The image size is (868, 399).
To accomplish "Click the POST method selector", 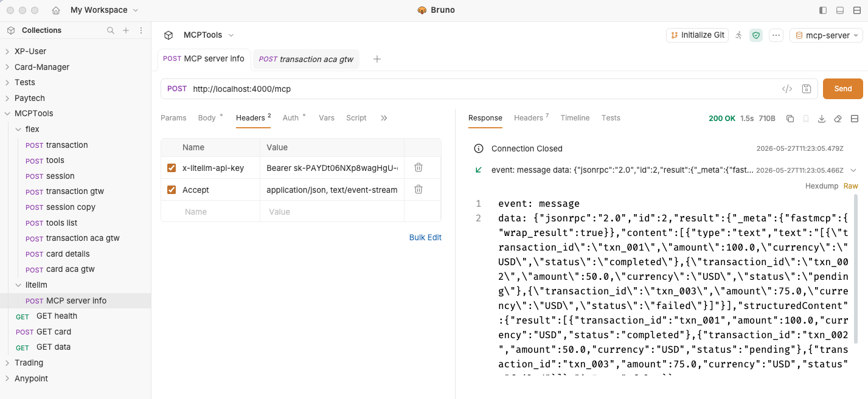I will click(177, 89).
